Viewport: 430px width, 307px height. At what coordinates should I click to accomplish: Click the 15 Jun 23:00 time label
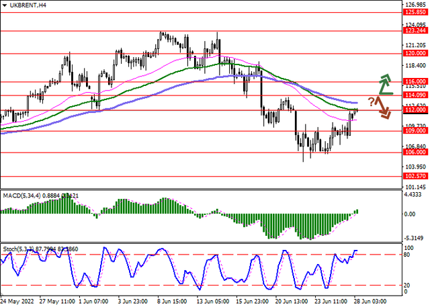point(252,302)
